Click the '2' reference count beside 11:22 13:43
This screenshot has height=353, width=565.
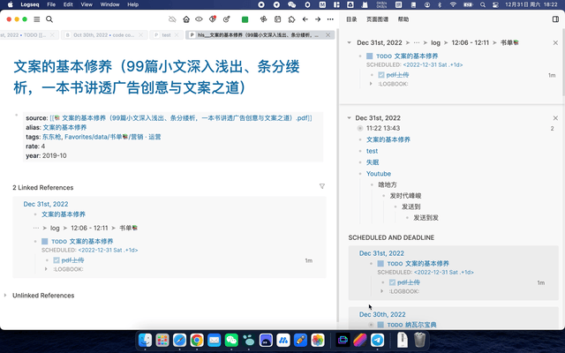pos(552,129)
